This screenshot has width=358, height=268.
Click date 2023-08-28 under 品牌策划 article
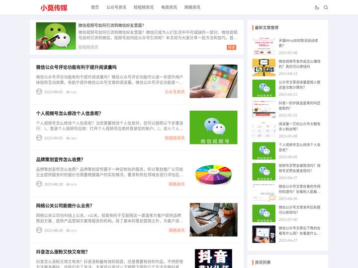(53, 184)
